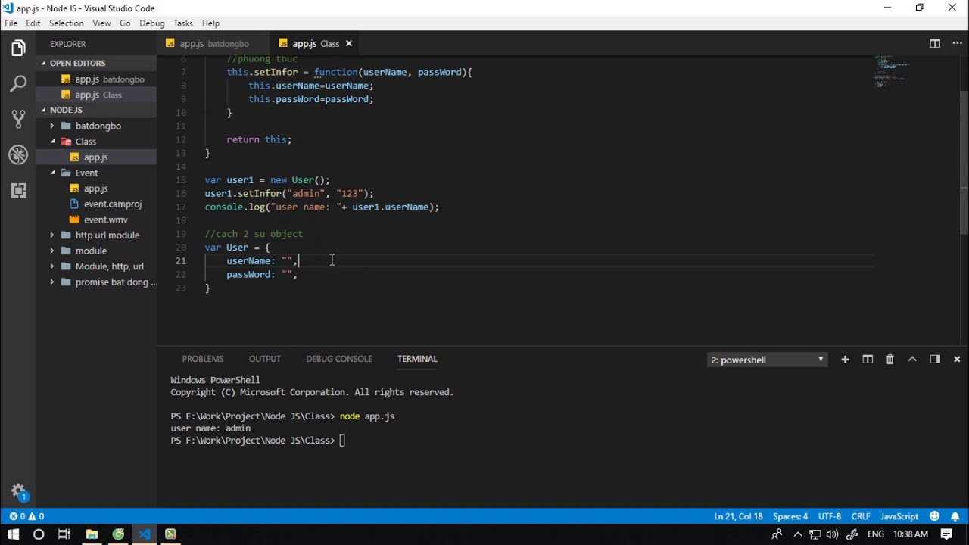
Task: Close the app.js Class editor tab
Action: pos(349,44)
